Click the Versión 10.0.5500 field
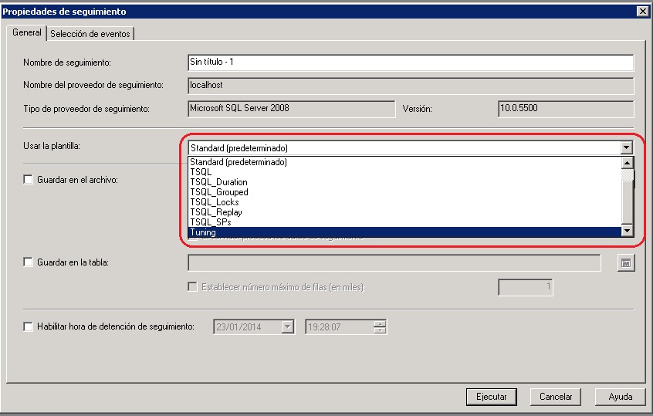Image resolution: width=653 pixels, height=416 pixels. tap(566, 109)
